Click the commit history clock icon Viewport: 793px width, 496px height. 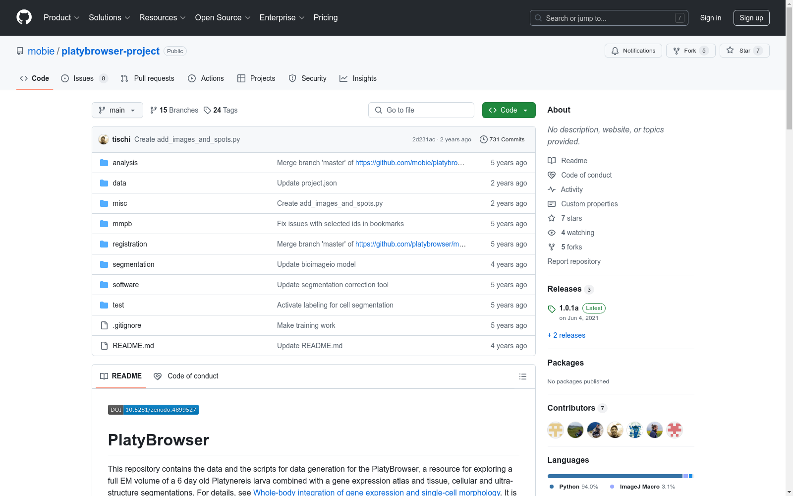[484, 139]
